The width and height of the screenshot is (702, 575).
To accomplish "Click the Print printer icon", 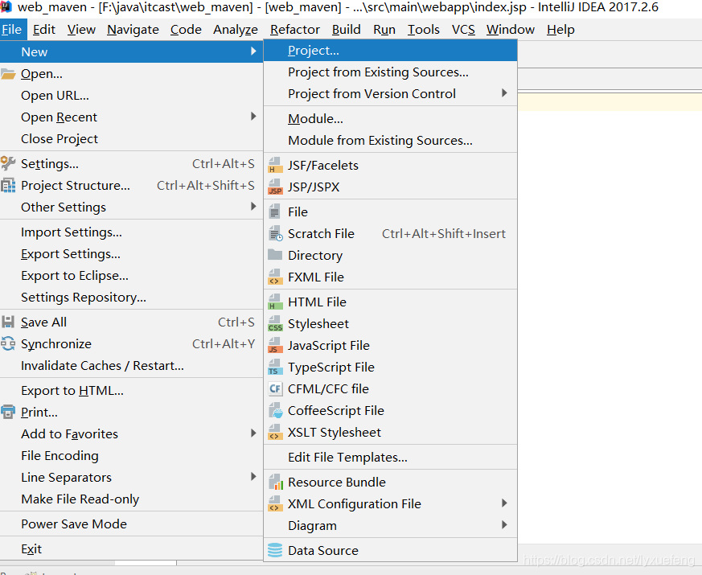I will (x=8, y=412).
